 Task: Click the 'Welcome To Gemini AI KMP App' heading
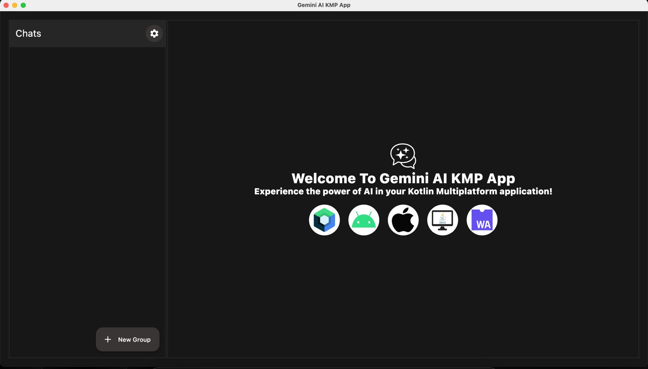pyautogui.click(x=403, y=178)
